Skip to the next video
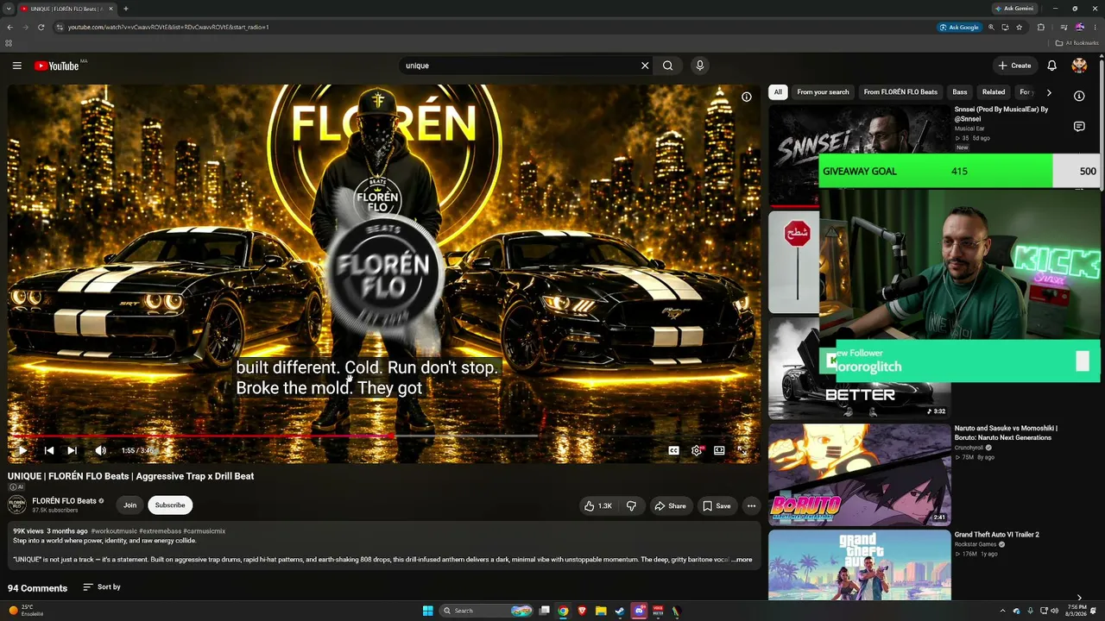Screen dimensions: 1105x621 (73, 450)
